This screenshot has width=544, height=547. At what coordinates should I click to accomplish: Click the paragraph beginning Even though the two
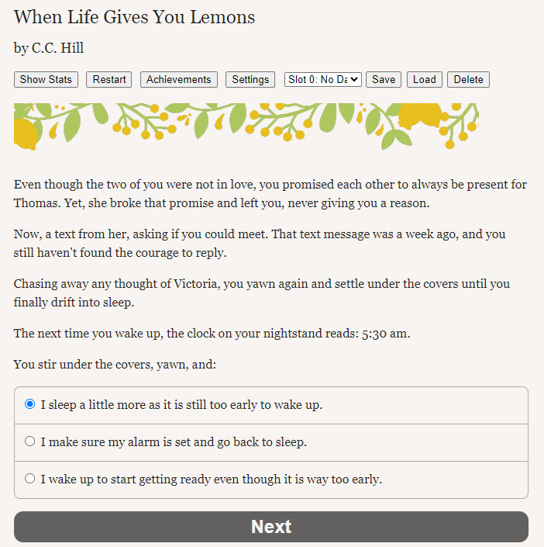point(270,194)
